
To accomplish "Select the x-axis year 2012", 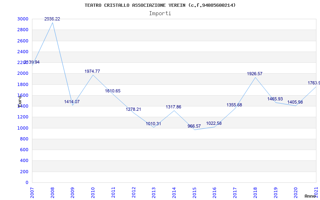I will pyautogui.click(x=134, y=192).
